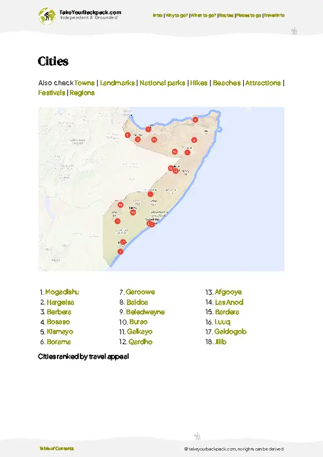Follow the Hikes link
The width and height of the screenshot is (323, 457).
pyautogui.click(x=199, y=83)
